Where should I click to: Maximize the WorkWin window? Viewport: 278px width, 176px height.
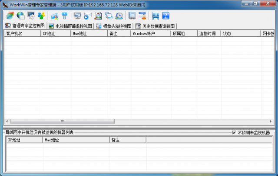(255, 3)
